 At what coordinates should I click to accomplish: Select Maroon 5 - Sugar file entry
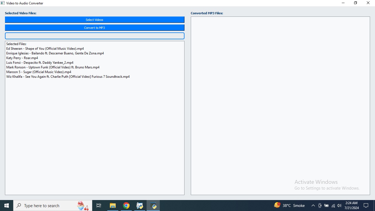point(39,72)
